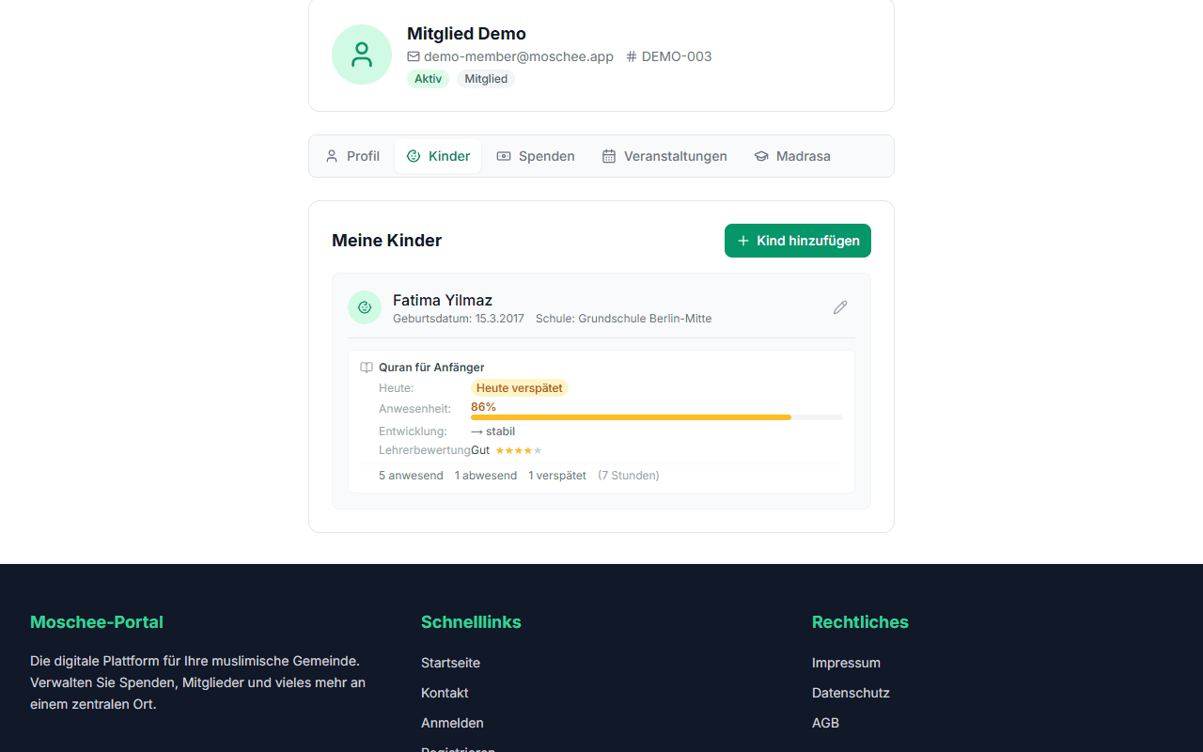Open the AGB link
Screen dimensions: 1203x752
click(825, 723)
